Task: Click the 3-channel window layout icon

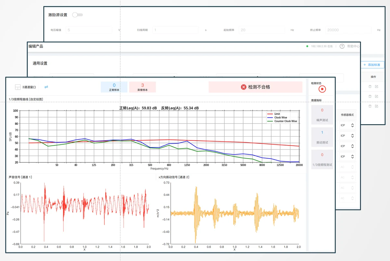Action: 18,87
